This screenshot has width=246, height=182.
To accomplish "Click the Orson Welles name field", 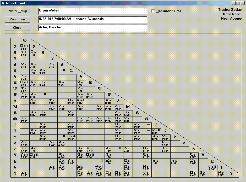I will point(93,11).
